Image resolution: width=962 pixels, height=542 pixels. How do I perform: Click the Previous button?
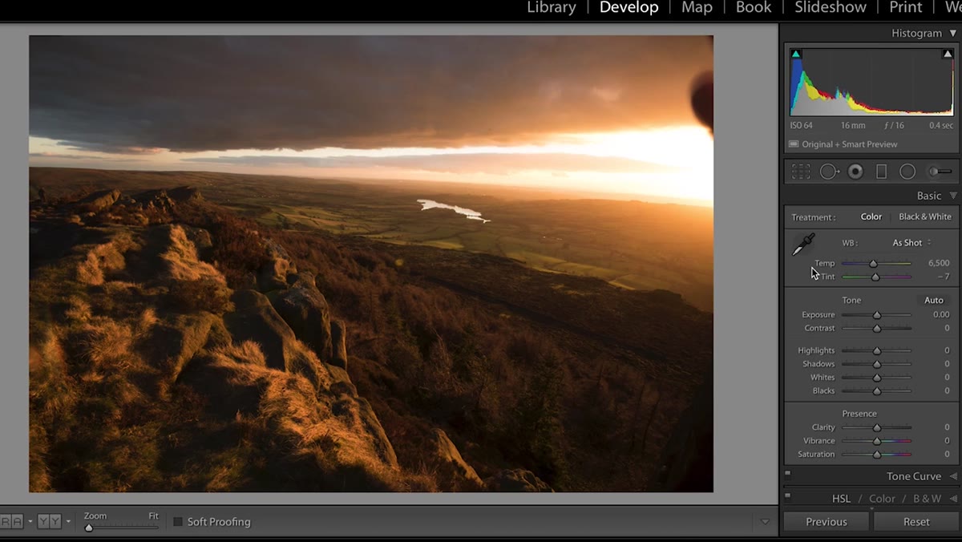(x=827, y=521)
